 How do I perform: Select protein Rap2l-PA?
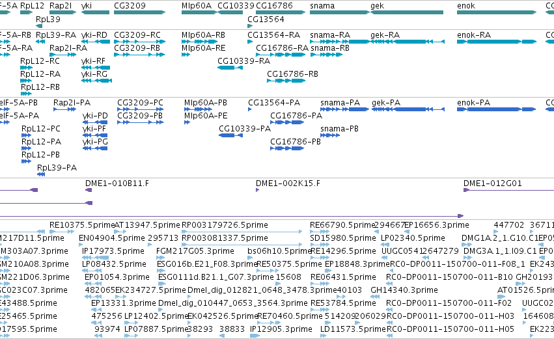coord(72,103)
